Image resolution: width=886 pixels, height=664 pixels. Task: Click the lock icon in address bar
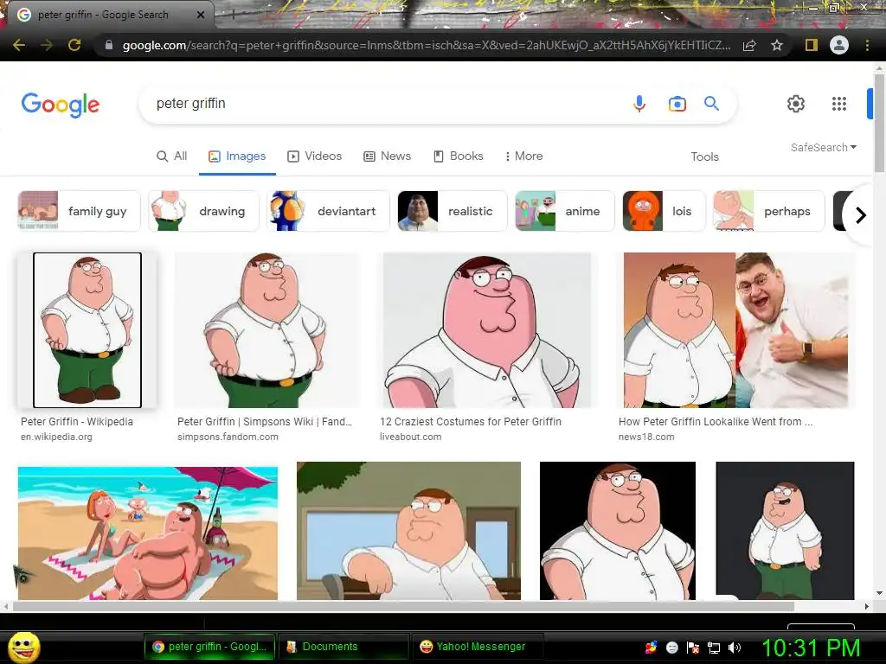coord(109,45)
